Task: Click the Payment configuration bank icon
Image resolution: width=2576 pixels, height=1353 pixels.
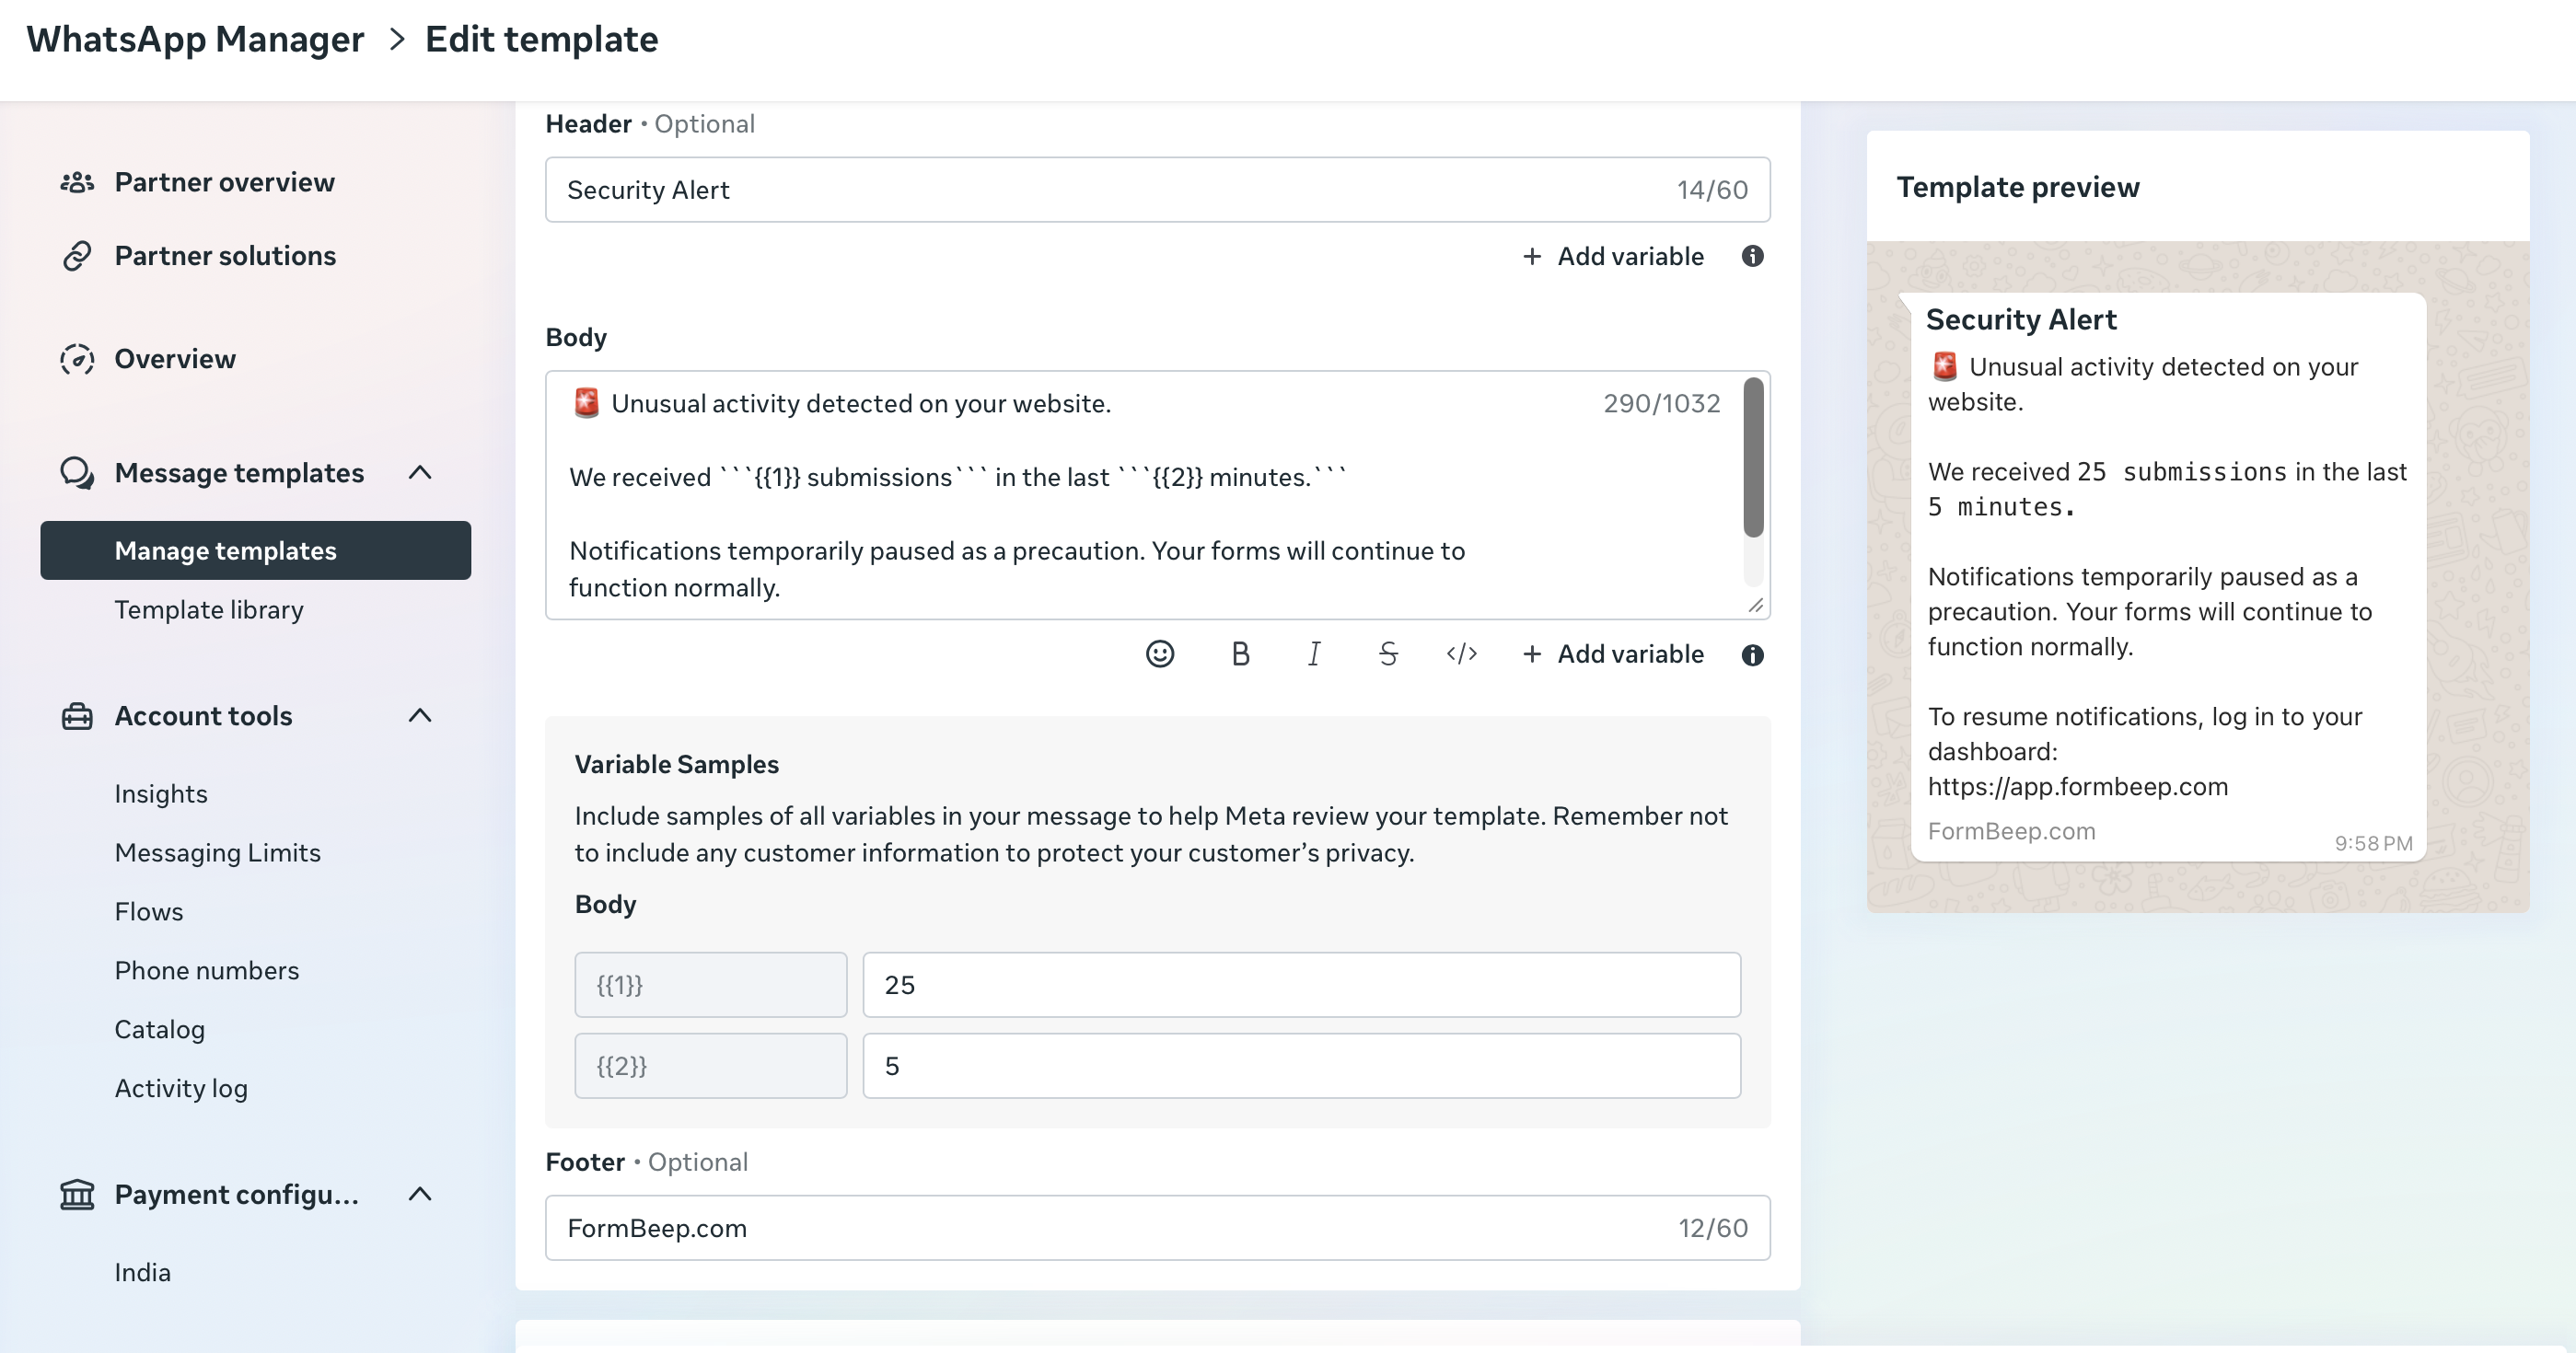Action: tap(78, 1193)
